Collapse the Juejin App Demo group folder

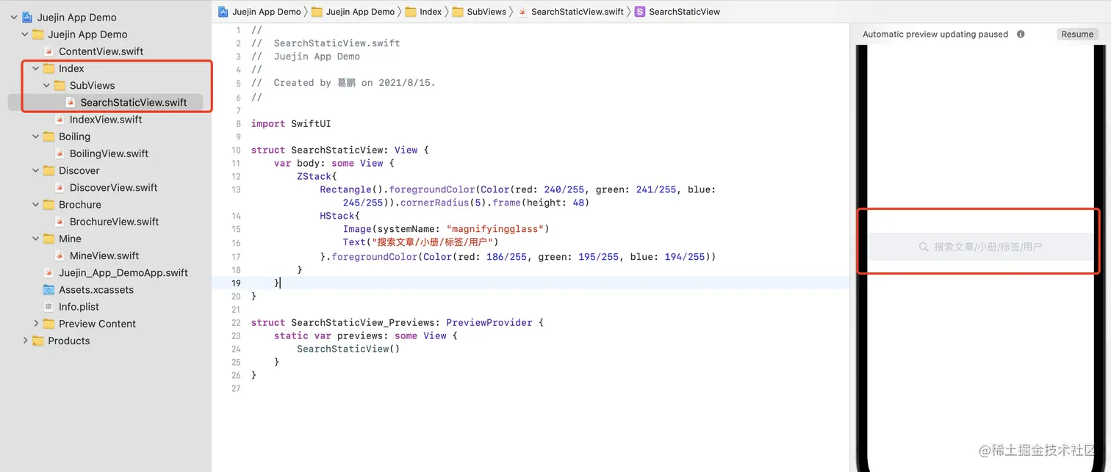coord(25,34)
